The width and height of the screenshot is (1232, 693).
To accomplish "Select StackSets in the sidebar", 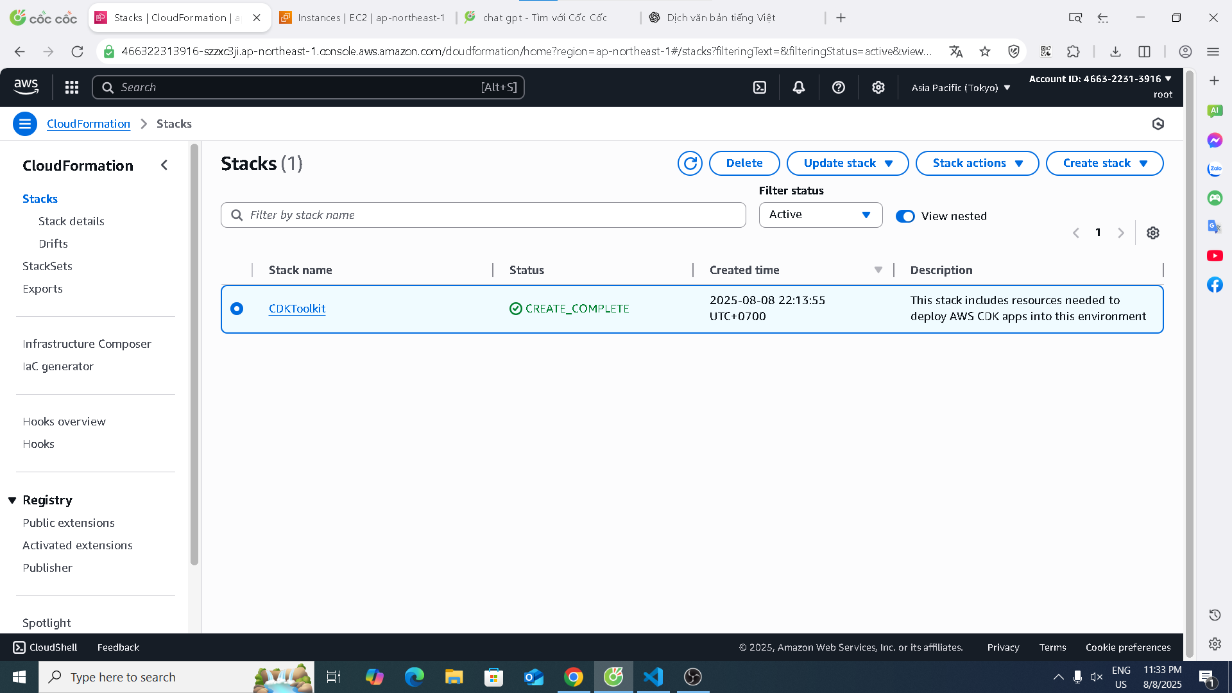I will [x=47, y=266].
